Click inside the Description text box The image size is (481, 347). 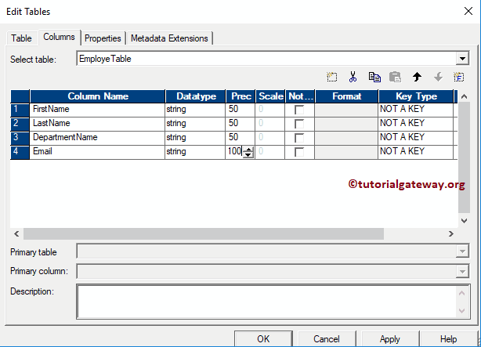pyautogui.click(x=266, y=302)
